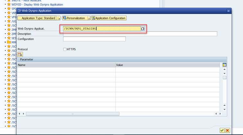Viewport: 243px width, 135px height.
Task: Click first empty Name cell in Parameter table
Action: (66, 70)
